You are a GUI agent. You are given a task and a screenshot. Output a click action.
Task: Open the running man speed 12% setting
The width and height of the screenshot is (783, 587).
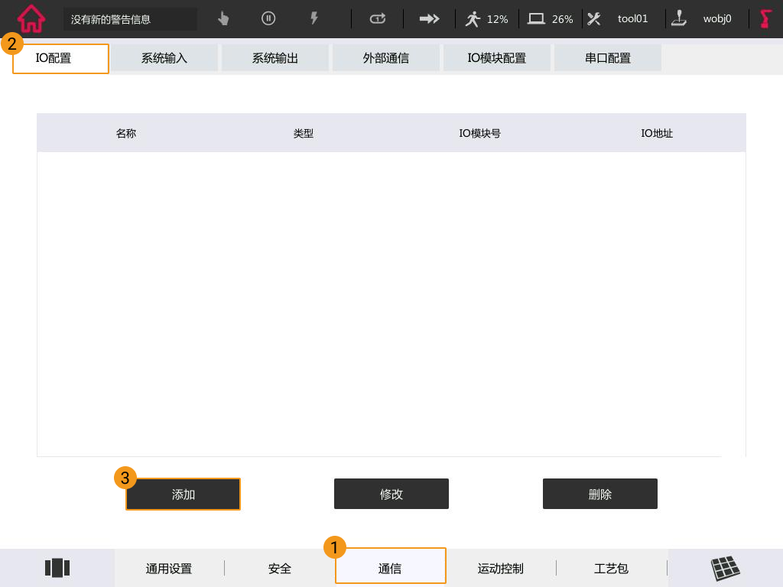[x=487, y=19]
